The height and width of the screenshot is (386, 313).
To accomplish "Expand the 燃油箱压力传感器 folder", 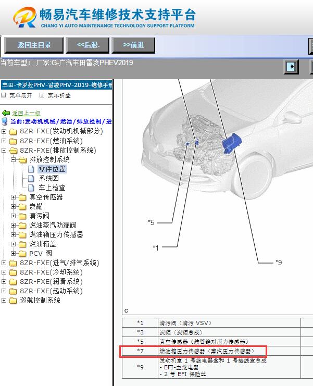I will [x=14, y=234].
